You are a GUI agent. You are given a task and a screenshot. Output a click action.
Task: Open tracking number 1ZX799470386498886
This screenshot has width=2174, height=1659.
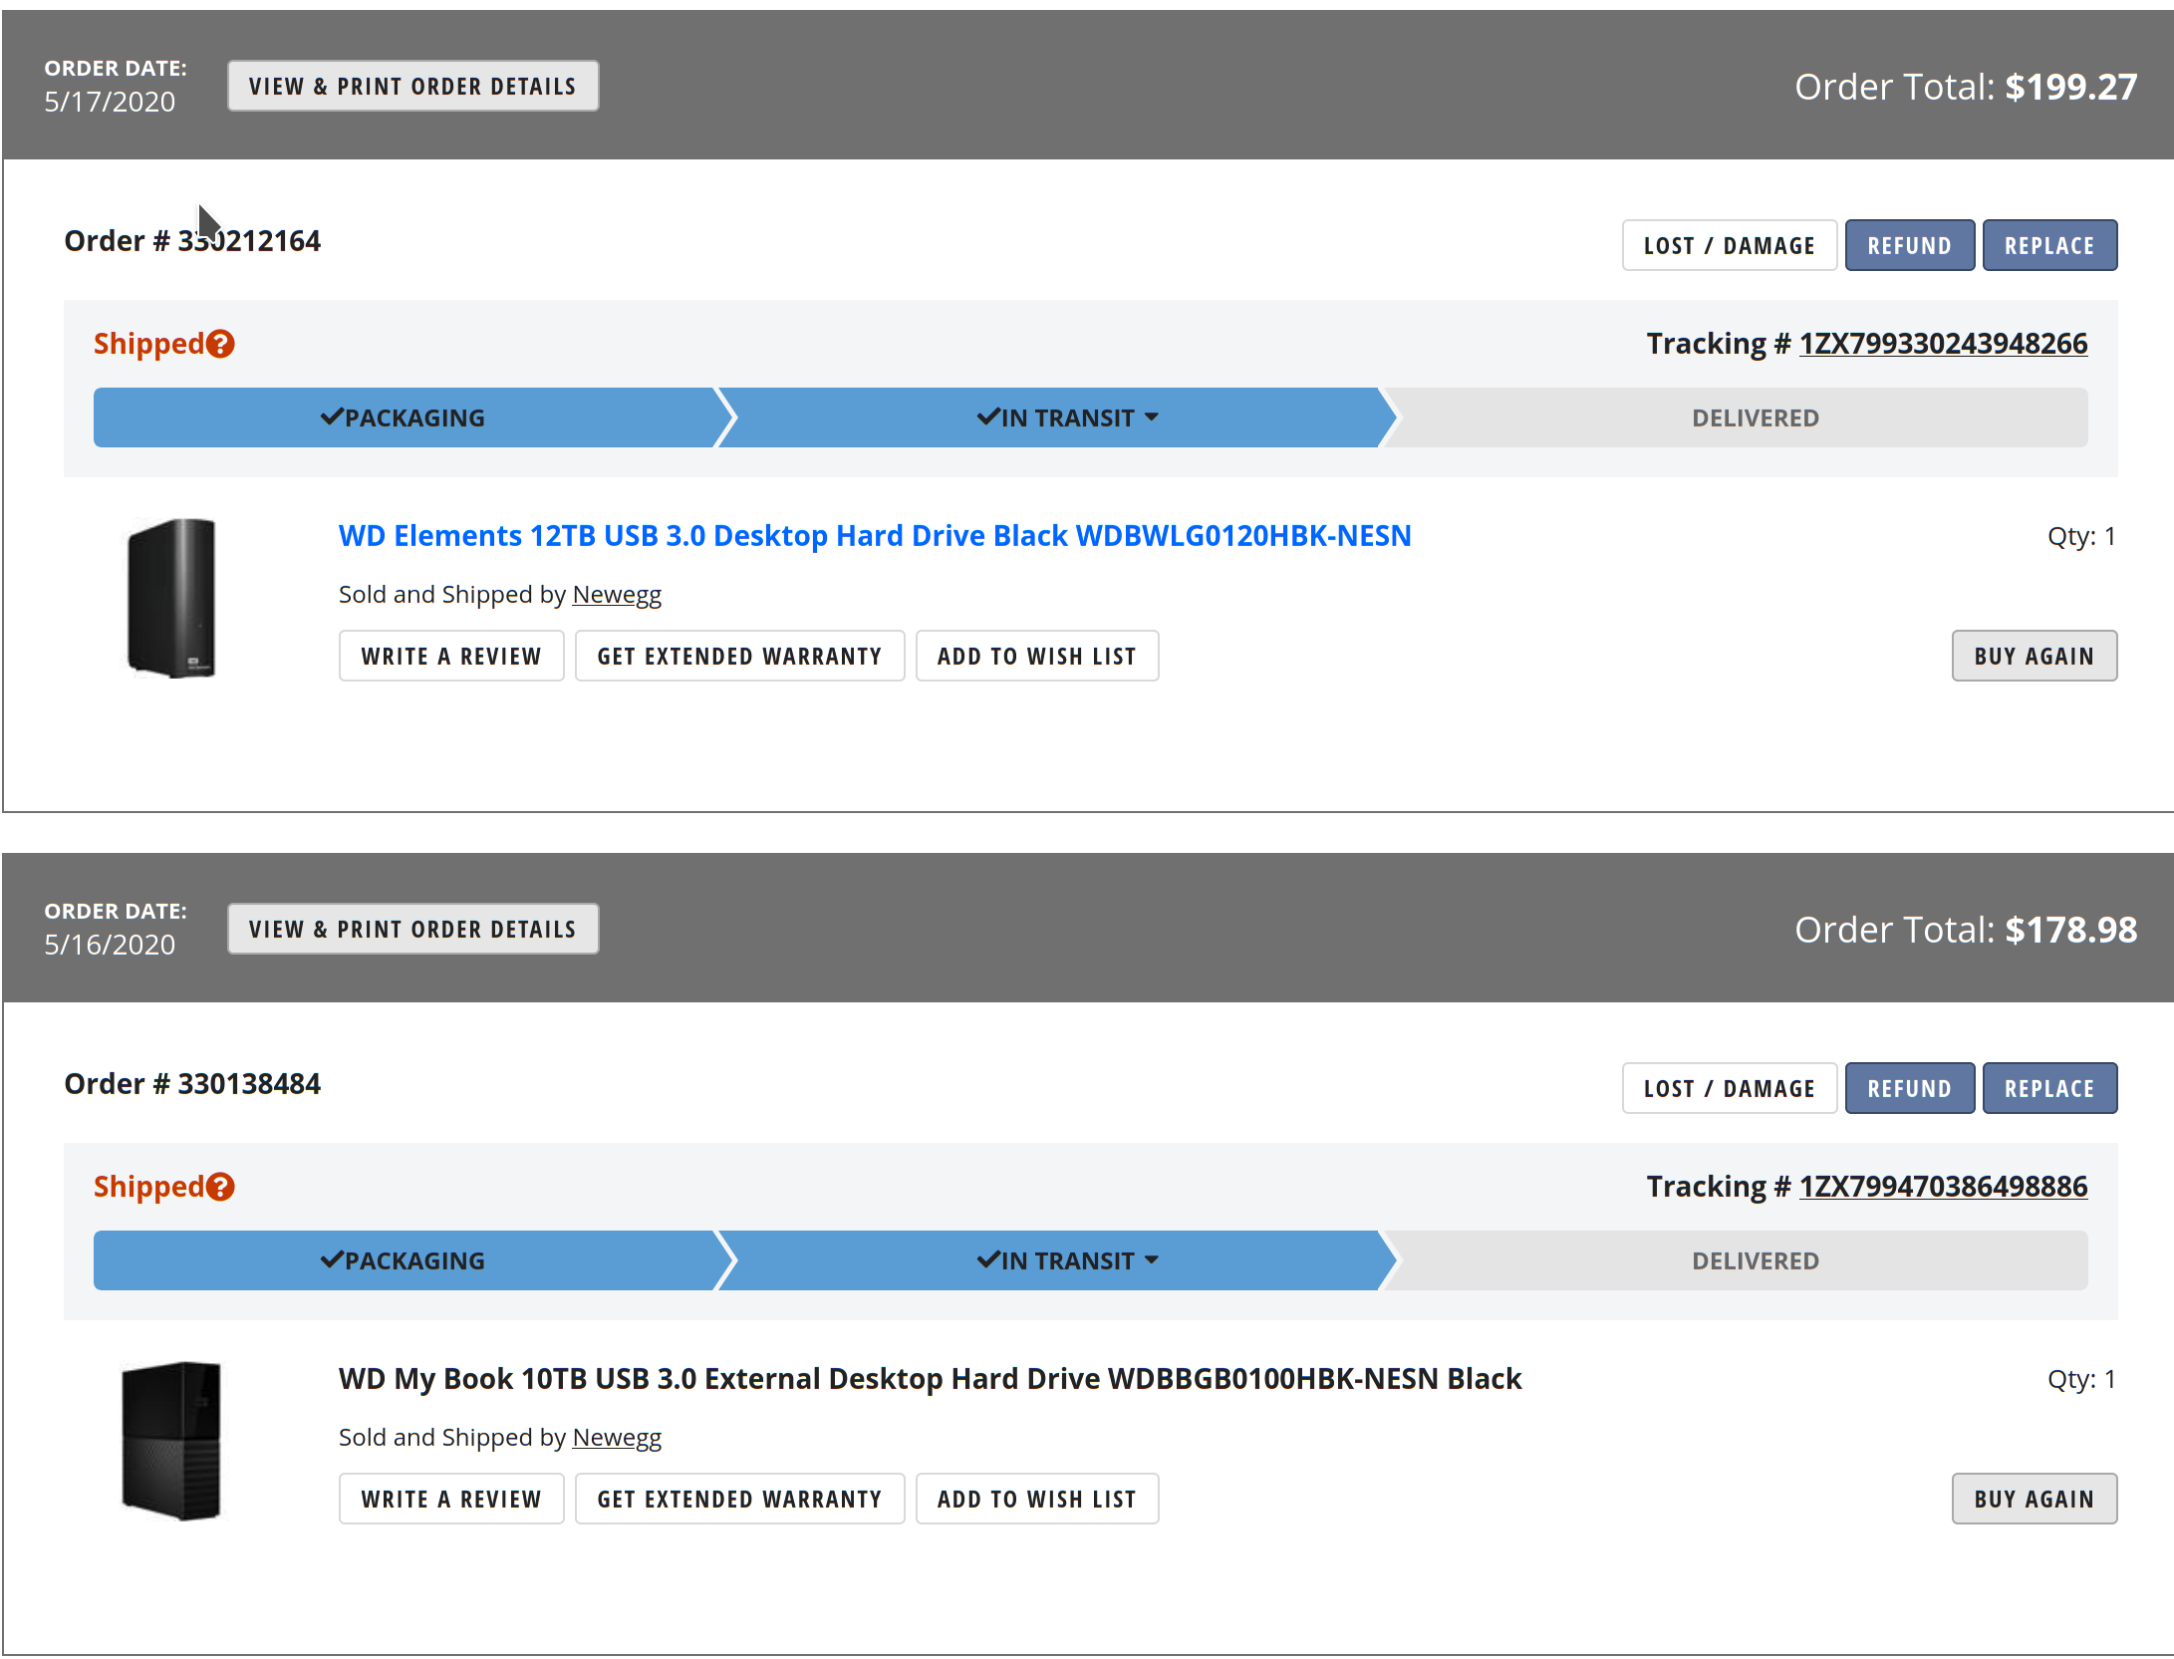coord(1942,1187)
